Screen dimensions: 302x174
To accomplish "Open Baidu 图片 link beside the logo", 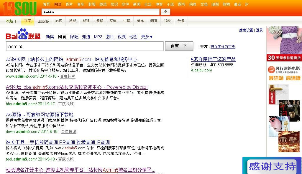I will tap(110, 37).
